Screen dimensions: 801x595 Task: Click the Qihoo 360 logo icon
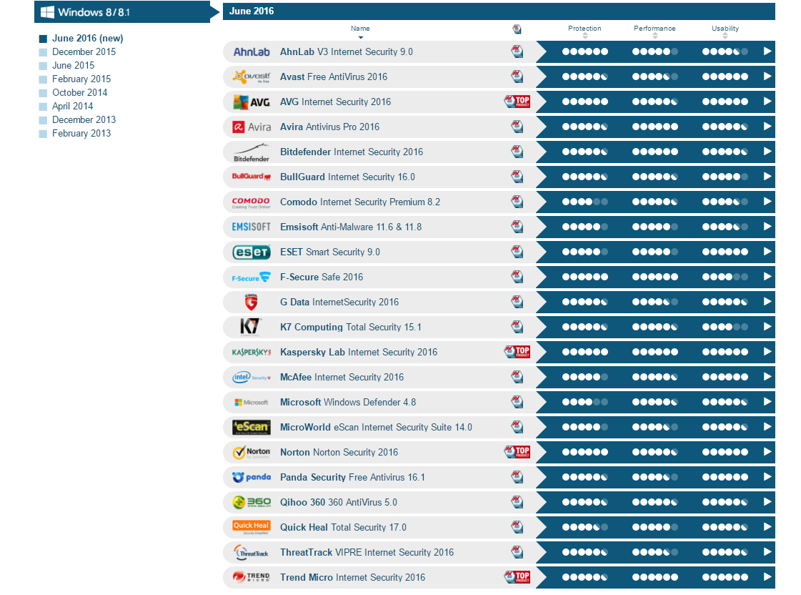click(x=252, y=502)
